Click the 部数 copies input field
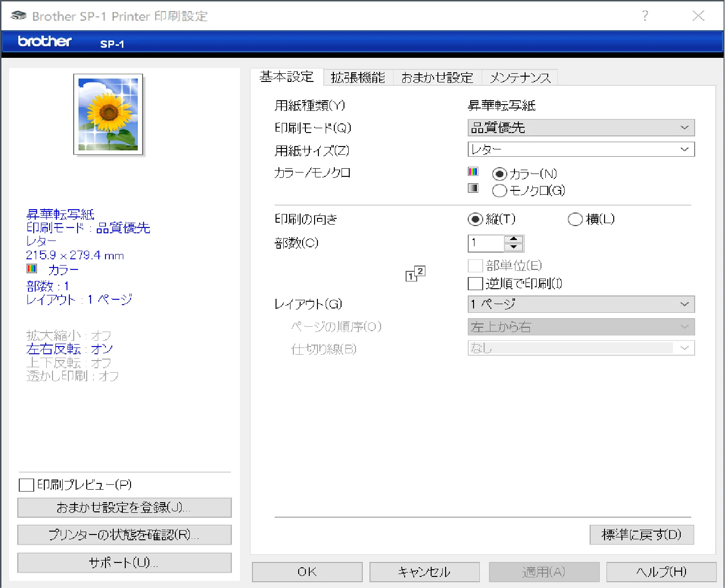 point(486,243)
